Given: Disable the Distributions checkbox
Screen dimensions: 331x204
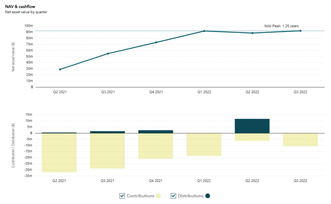Looking at the screenshot, I should [173, 196].
